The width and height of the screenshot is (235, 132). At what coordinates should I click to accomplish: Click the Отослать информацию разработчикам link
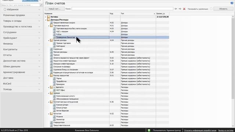point(200,131)
